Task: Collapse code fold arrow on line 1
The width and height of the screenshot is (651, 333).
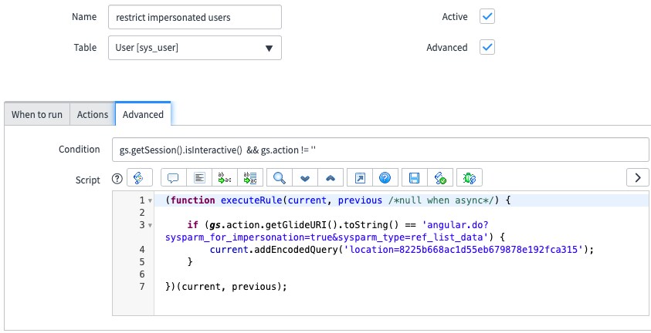Action: tap(150, 201)
